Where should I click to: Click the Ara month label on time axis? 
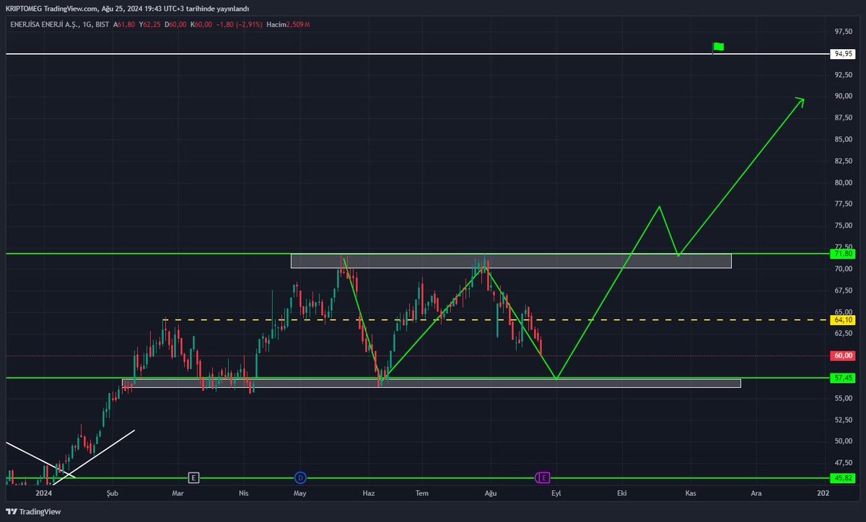click(756, 493)
